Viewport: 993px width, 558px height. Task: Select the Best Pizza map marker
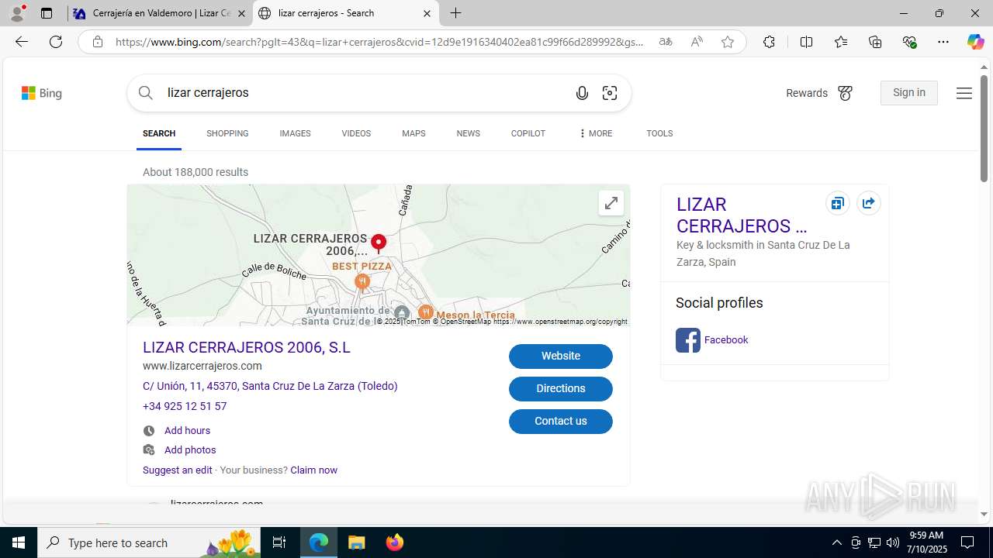pos(362,281)
